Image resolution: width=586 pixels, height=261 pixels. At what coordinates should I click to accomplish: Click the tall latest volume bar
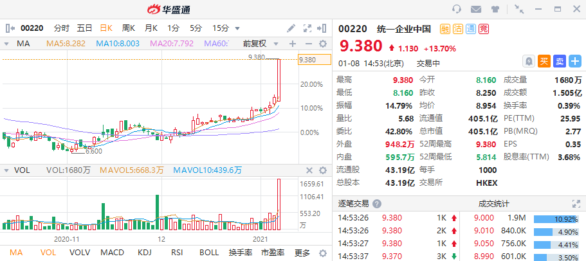click(x=279, y=204)
